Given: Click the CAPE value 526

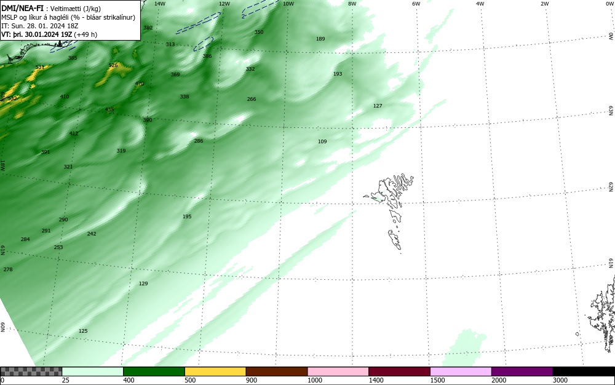Looking at the screenshot, I should [x=113, y=65].
